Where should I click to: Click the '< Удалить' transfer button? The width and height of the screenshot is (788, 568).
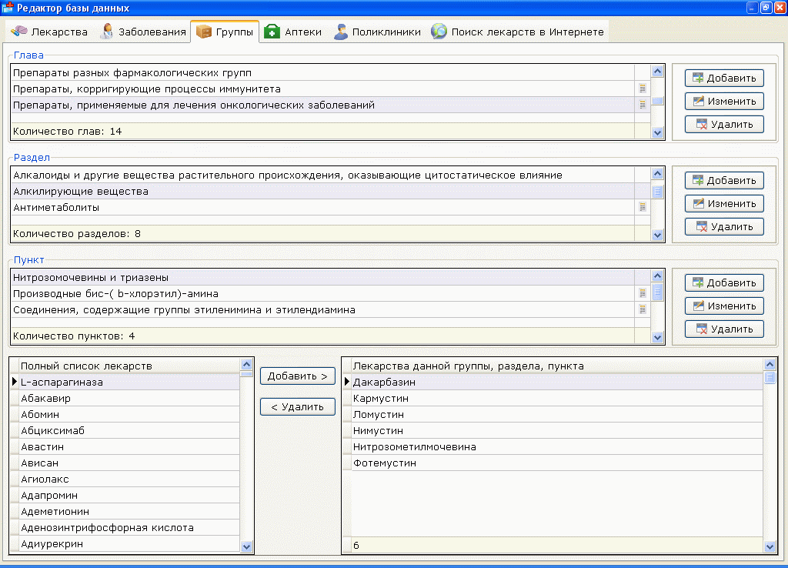pyautogui.click(x=298, y=406)
